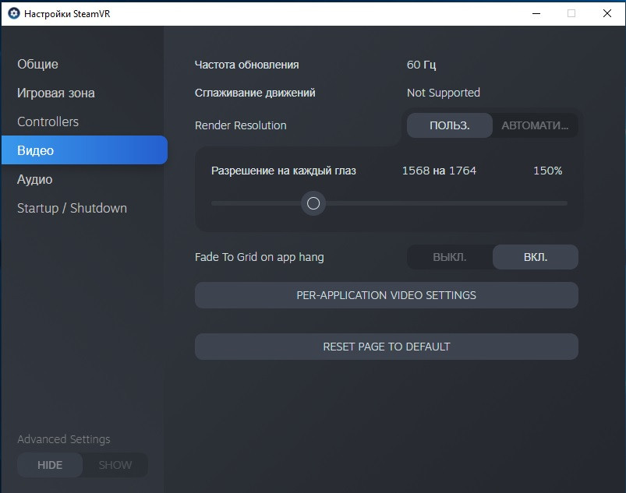The width and height of the screenshot is (626, 493).
Task: Go to the Игровая зона section
Action: tap(56, 93)
